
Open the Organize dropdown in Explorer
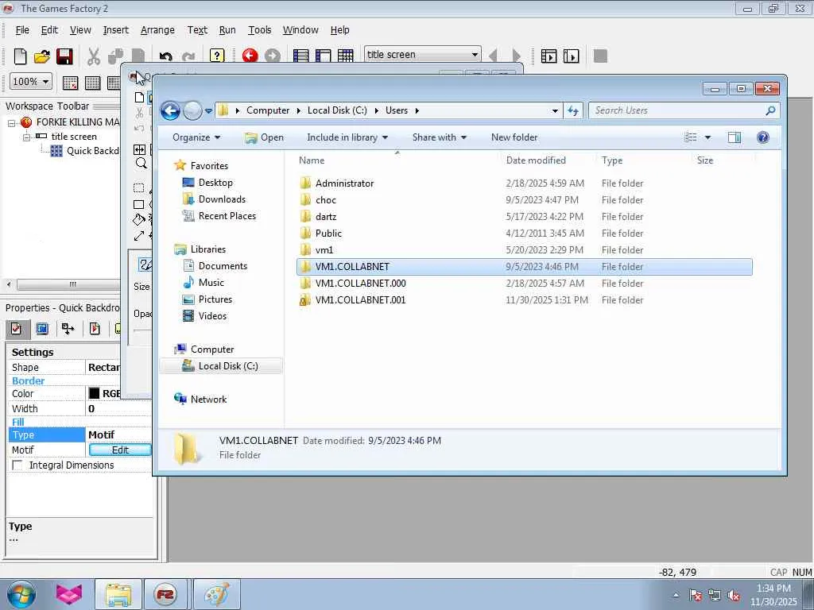(196, 137)
